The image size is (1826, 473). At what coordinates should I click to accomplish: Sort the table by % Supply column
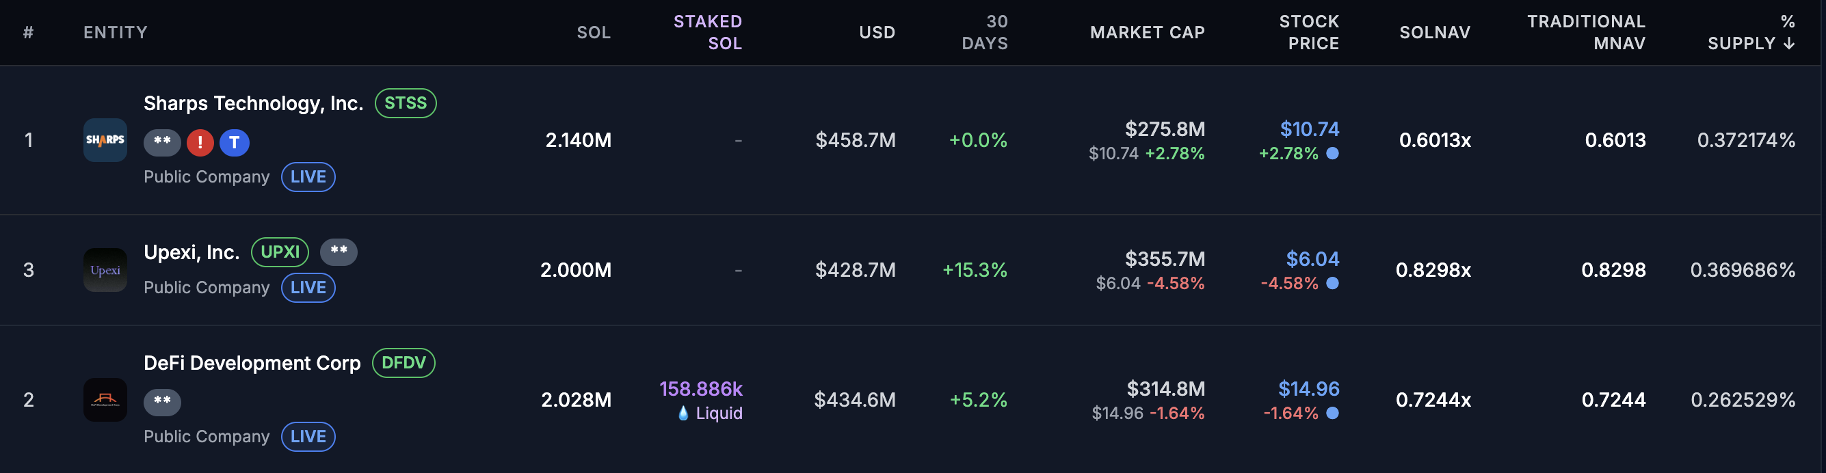[1750, 33]
